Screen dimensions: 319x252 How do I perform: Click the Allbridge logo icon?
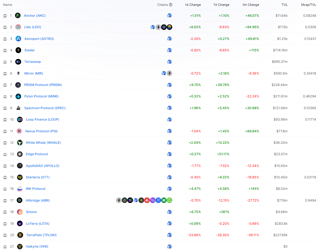pyautogui.click(x=20, y=200)
